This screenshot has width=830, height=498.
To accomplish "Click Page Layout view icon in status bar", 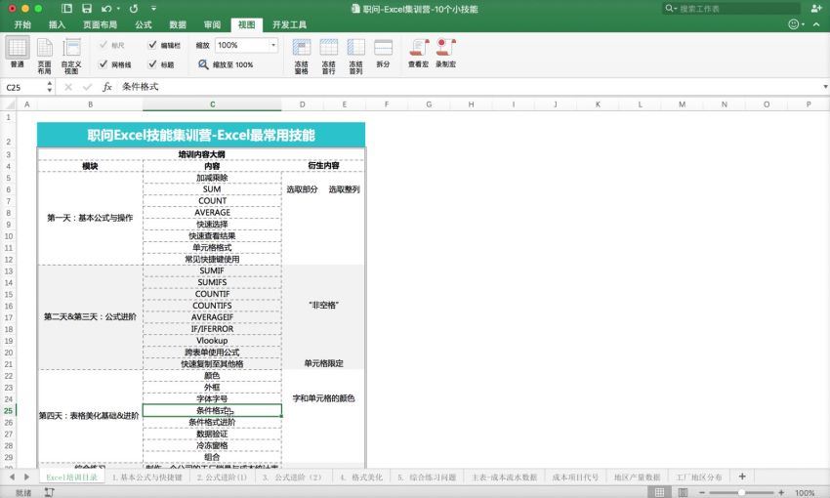I will [683, 492].
